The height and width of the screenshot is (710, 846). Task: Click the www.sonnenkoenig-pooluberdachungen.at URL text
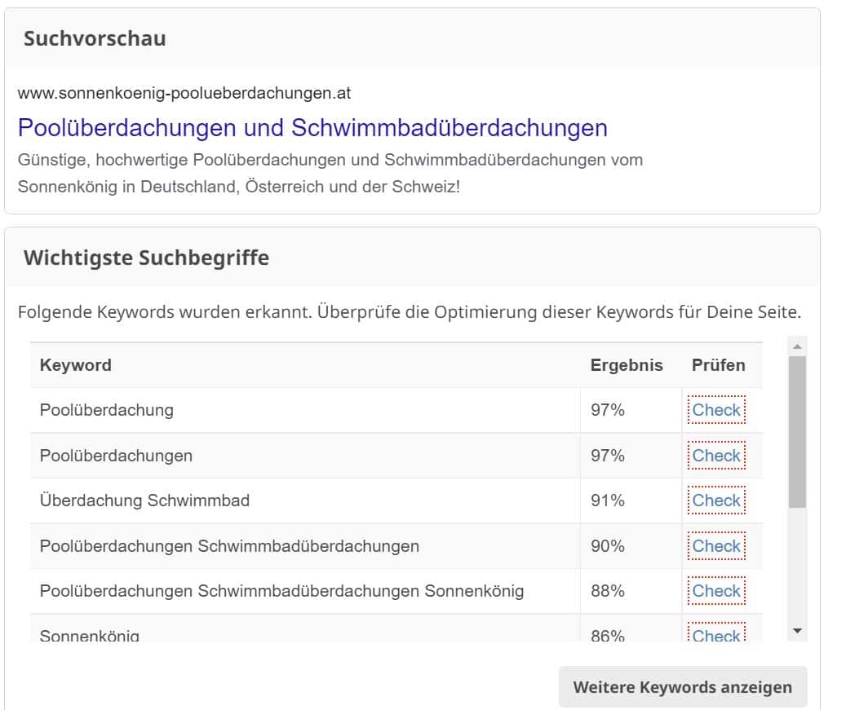point(184,93)
